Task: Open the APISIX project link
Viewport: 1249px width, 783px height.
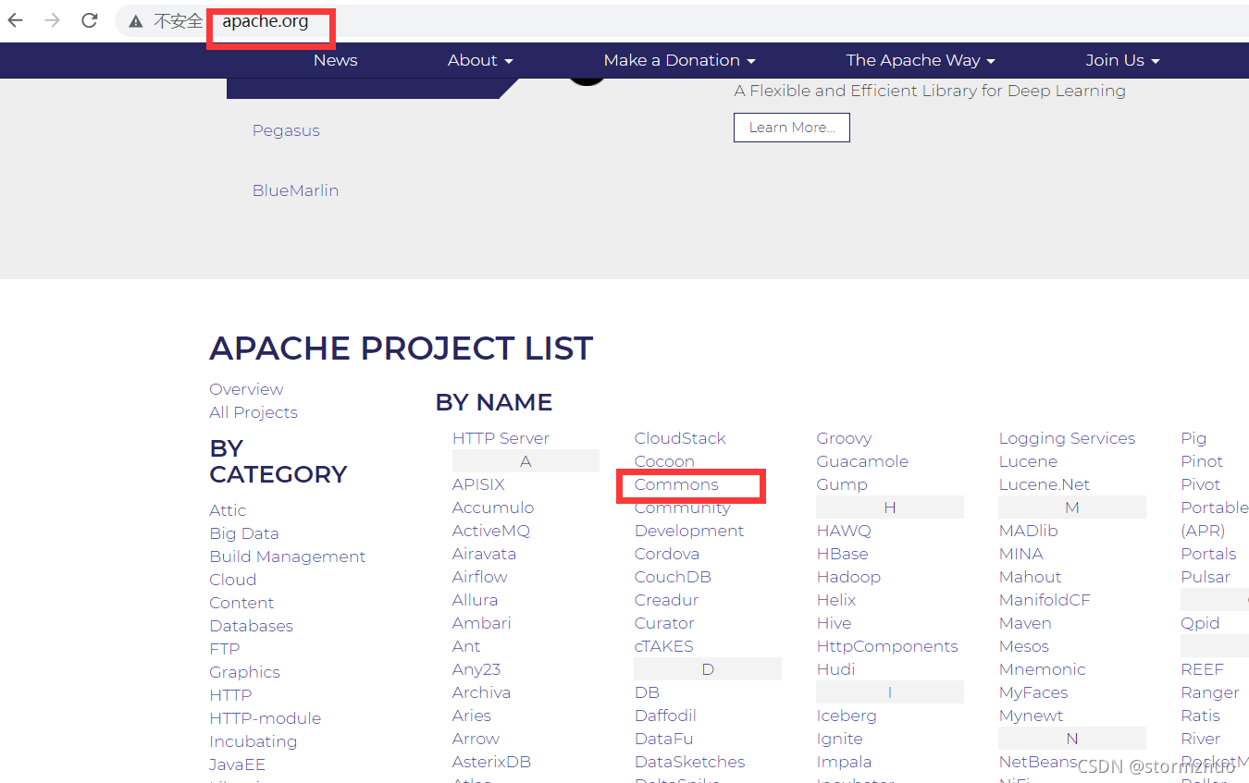Action: pyautogui.click(x=478, y=484)
